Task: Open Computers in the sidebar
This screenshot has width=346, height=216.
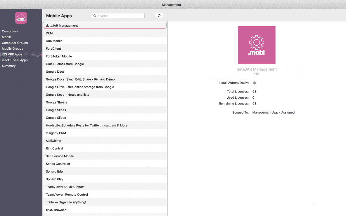Action: [10, 31]
